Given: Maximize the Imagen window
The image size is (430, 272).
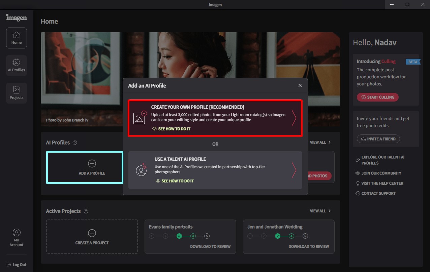Looking at the screenshot, I should pyautogui.click(x=407, y=4).
